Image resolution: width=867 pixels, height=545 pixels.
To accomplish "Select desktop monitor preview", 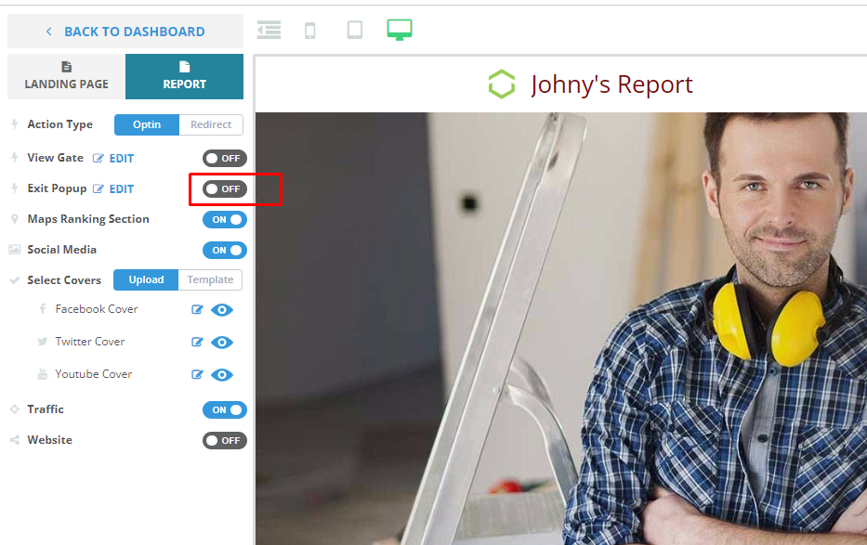I will point(400,30).
